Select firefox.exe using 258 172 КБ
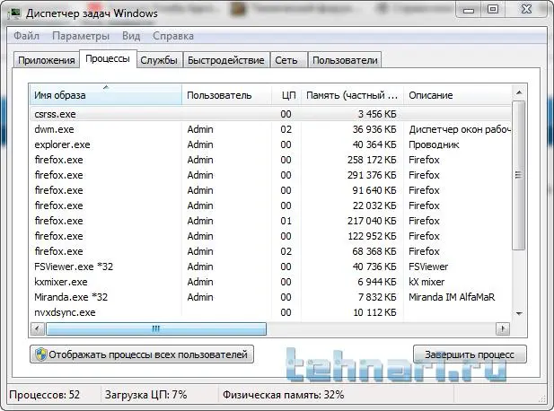This screenshot has height=411, width=554. (x=270, y=160)
